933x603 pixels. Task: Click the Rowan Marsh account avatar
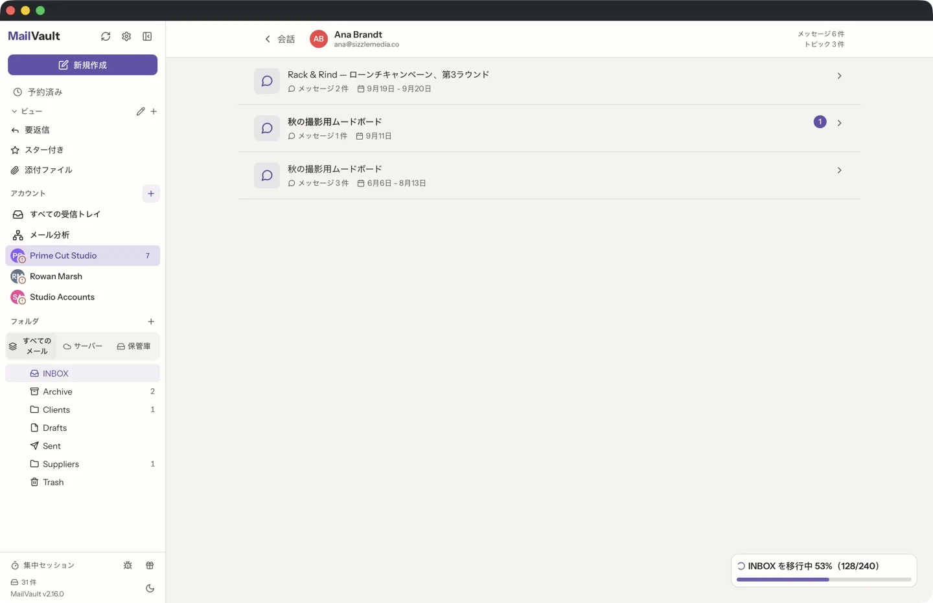17,276
